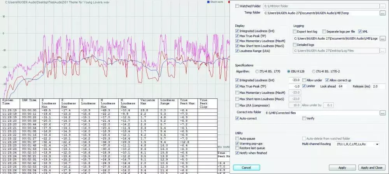
Task: Uncheck the XML logging option
Action: pyautogui.click(x=360, y=32)
